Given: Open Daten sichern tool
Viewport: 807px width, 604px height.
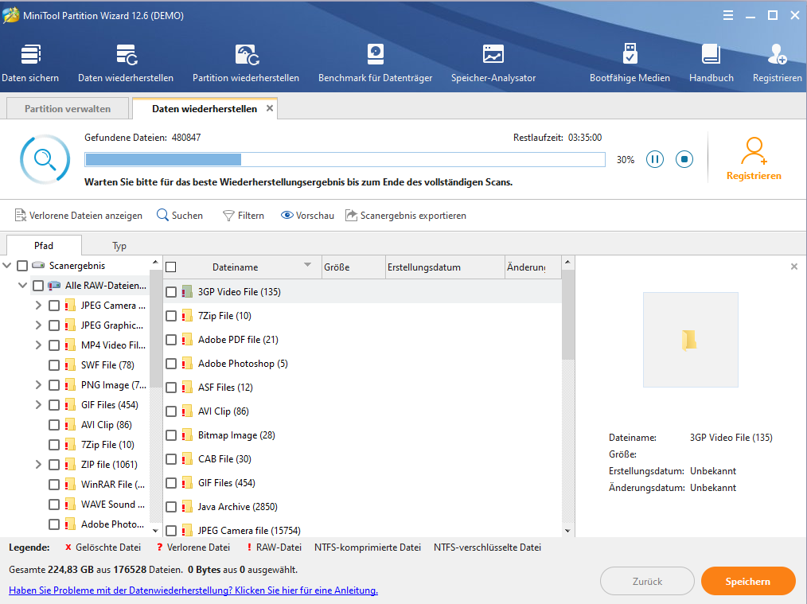Looking at the screenshot, I should tap(30, 64).
